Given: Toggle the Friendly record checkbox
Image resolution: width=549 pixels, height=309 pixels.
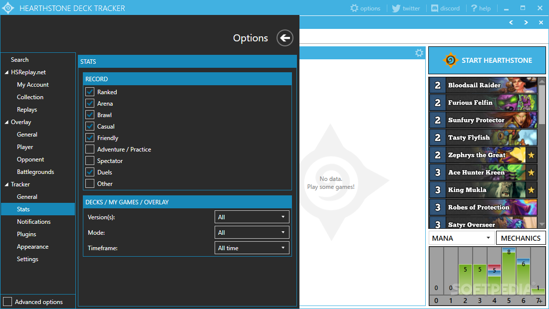Looking at the screenshot, I should point(90,138).
